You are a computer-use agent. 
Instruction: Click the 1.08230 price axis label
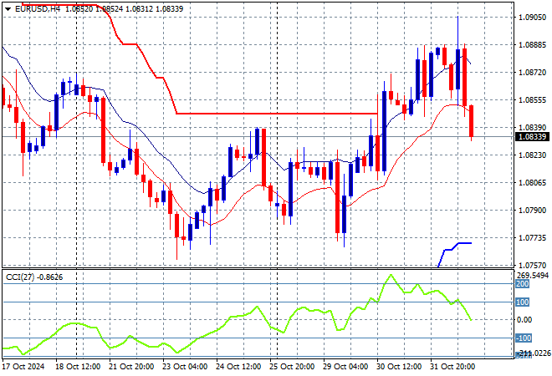pos(532,155)
